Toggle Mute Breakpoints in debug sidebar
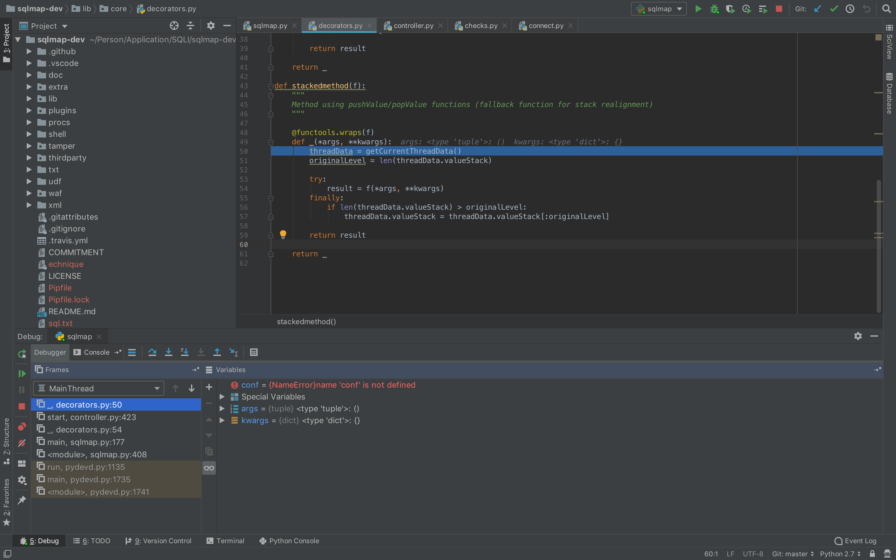 (22, 443)
